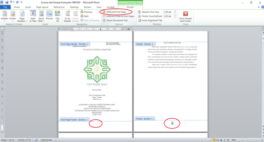Image resolution: width=264 pixels, height=142 pixels.
Task: Open the Review tab
Action: point(87,7)
